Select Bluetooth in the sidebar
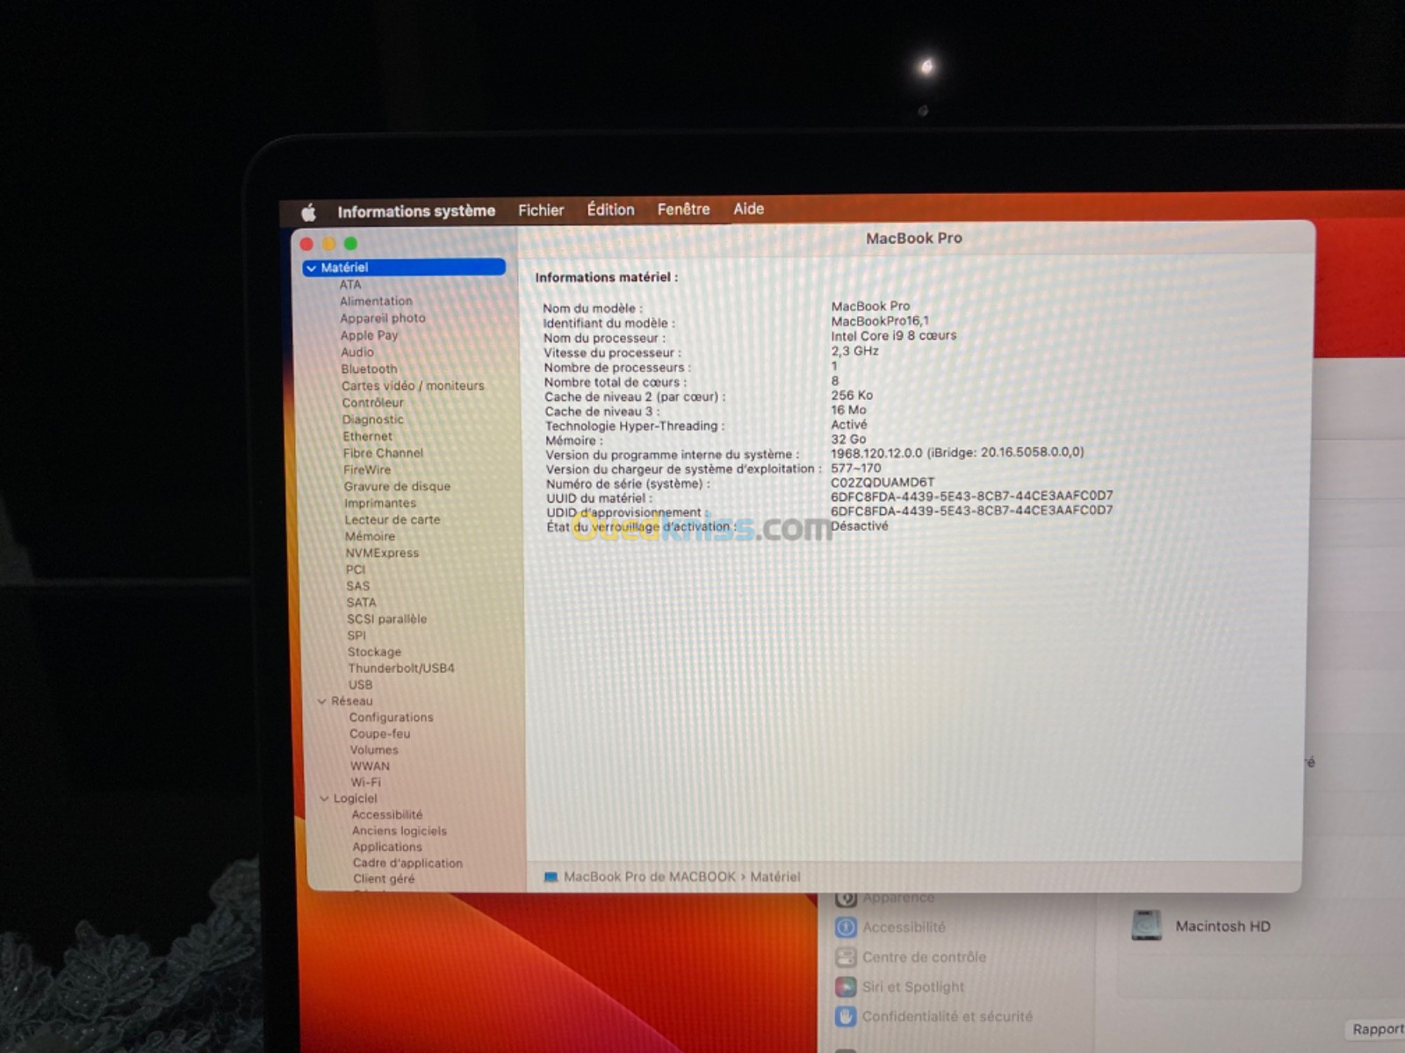The height and width of the screenshot is (1053, 1405). [x=369, y=369]
